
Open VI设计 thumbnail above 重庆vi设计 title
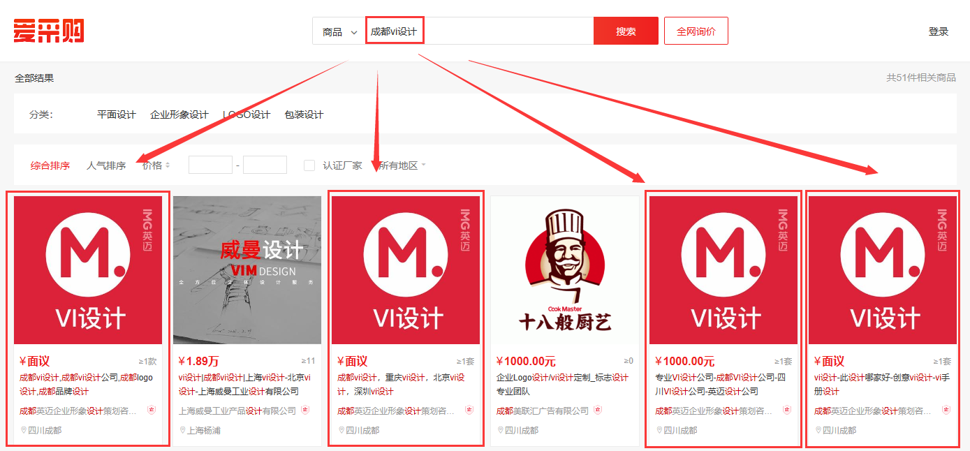[406, 270]
